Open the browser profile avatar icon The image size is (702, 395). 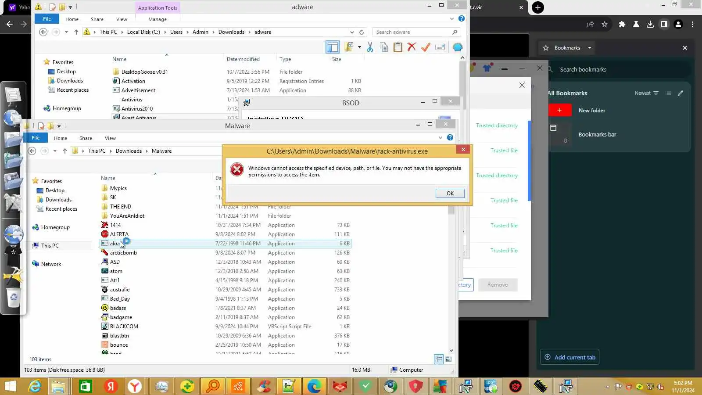point(678,25)
